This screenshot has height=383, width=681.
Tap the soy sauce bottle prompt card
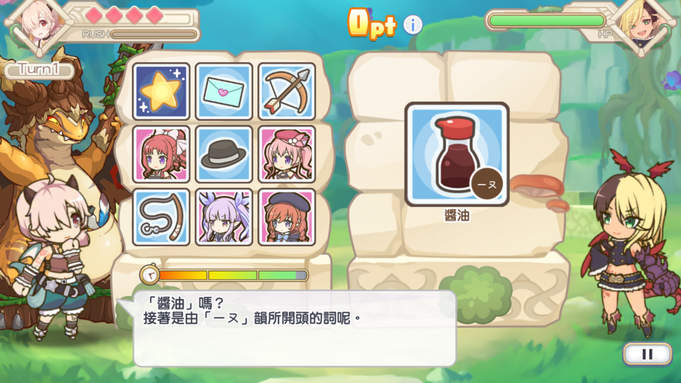coord(457,154)
